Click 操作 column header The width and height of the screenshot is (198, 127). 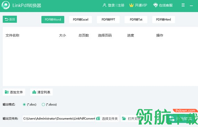160,35
